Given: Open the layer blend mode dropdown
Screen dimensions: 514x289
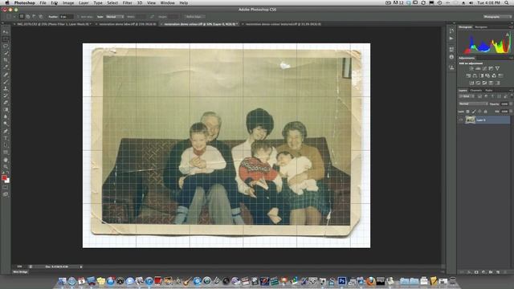Looking at the screenshot, I should pos(473,104).
